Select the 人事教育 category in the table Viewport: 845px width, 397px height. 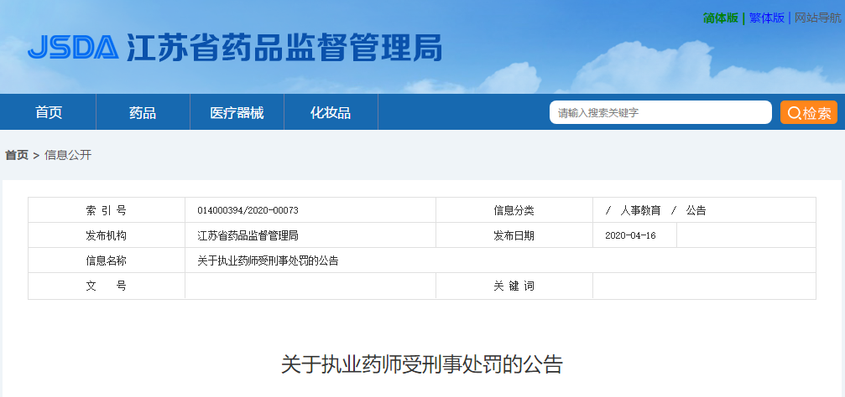pos(640,211)
